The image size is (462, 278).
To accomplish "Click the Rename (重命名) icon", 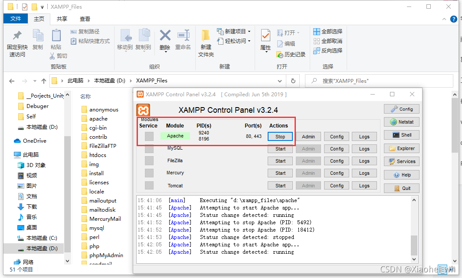I will (183, 36).
